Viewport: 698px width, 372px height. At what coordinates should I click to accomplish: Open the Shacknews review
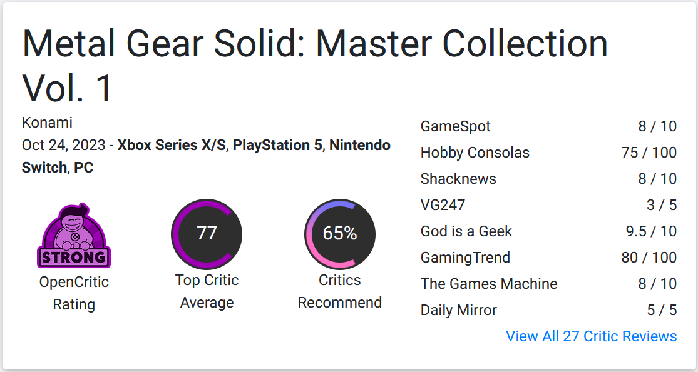click(548, 179)
